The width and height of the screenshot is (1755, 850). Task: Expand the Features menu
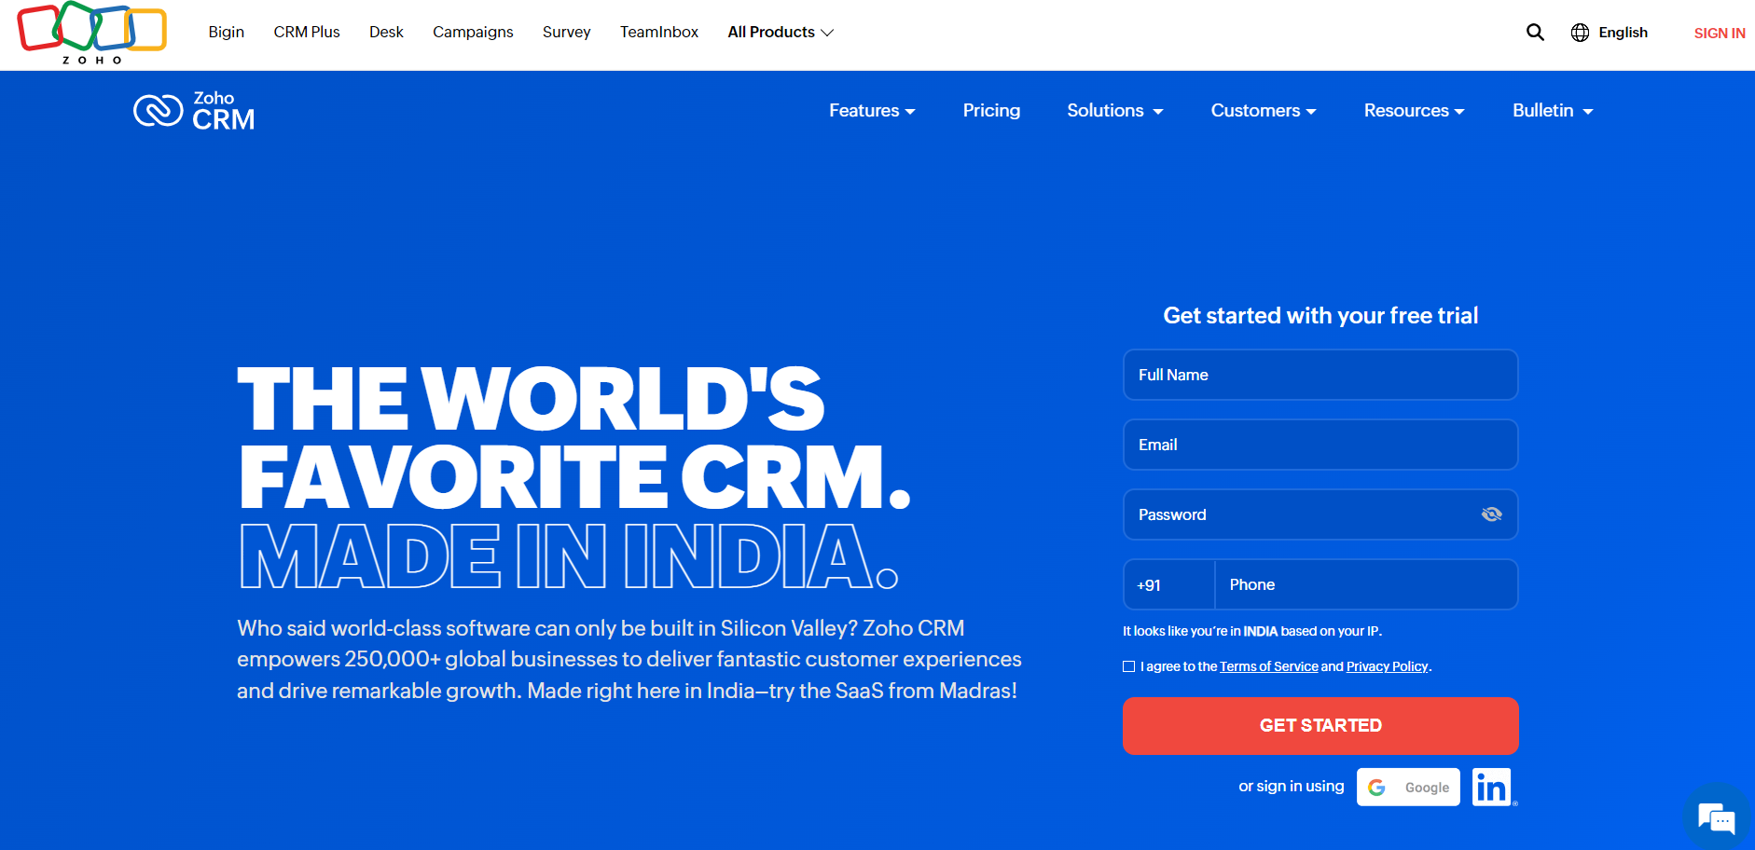click(872, 111)
